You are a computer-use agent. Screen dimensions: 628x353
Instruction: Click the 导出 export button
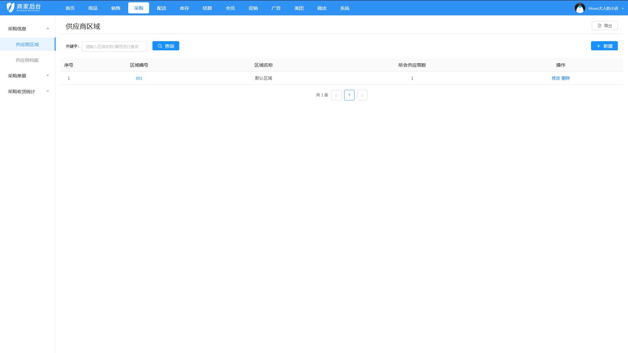point(604,26)
